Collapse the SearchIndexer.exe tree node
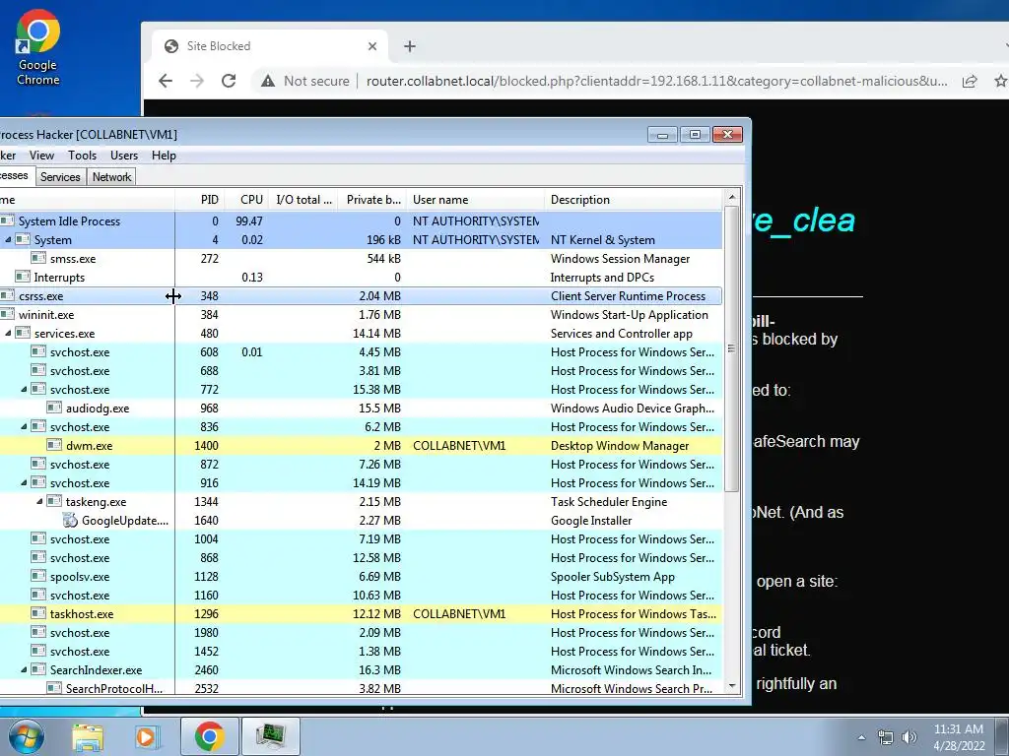1009x756 pixels. click(24, 669)
